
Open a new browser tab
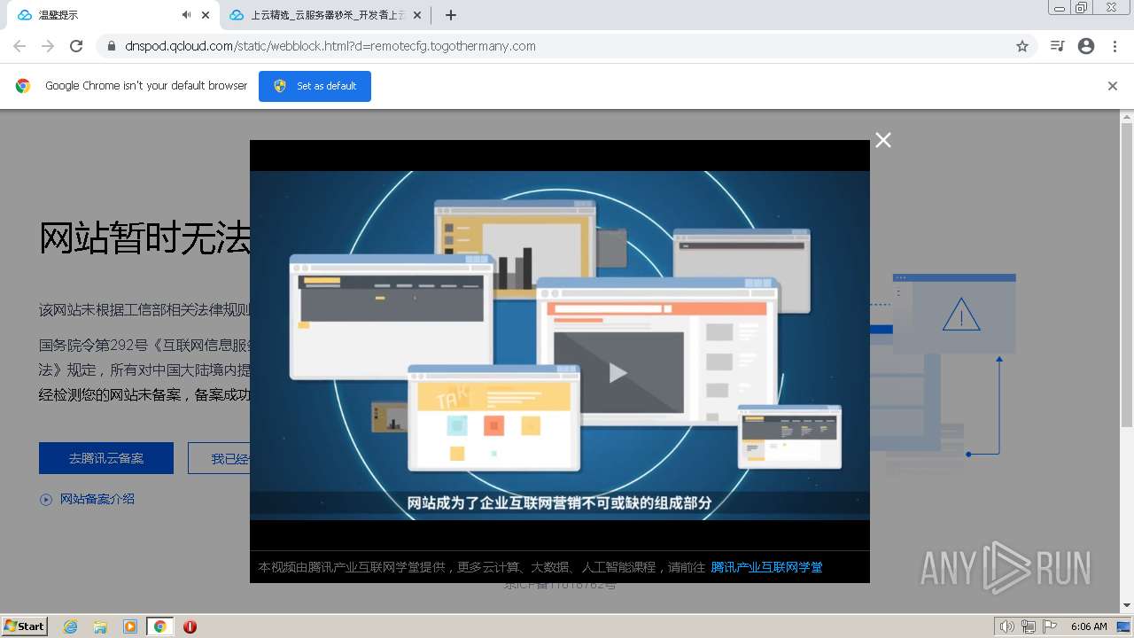[451, 15]
